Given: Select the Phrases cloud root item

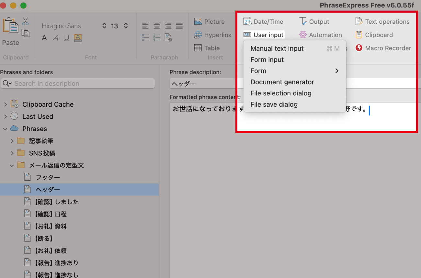Looking at the screenshot, I should point(35,129).
